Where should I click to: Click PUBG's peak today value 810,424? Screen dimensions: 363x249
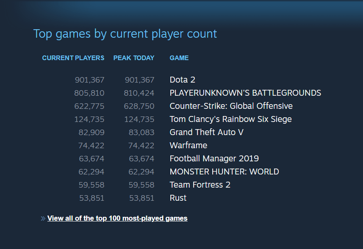point(139,93)
